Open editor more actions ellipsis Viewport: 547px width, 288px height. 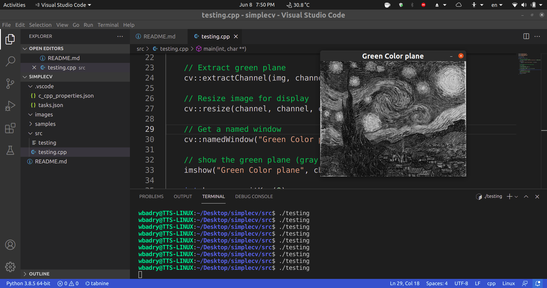pos(537,36)
